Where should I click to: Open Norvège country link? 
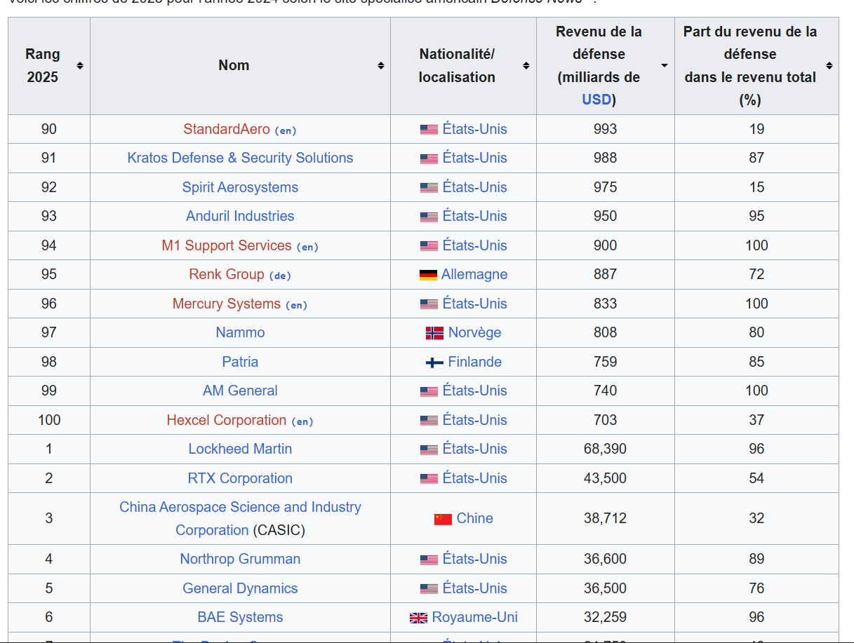pyautogui.click(x=475, y=332)
